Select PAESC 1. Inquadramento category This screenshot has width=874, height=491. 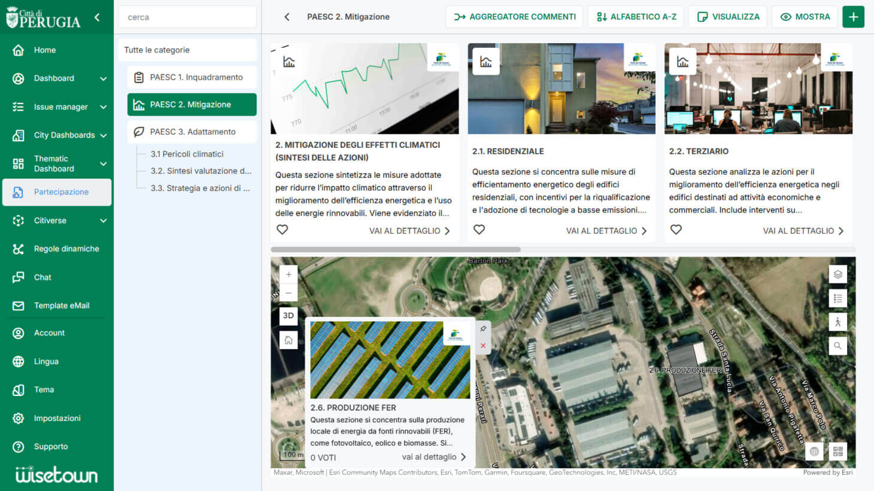[192, 77]
